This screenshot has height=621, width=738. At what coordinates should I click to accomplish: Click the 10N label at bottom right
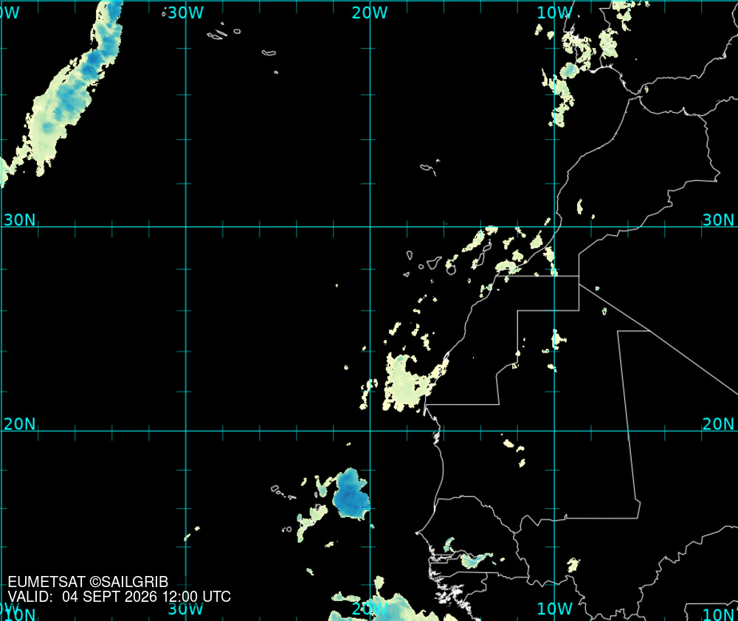pos(719,614)
